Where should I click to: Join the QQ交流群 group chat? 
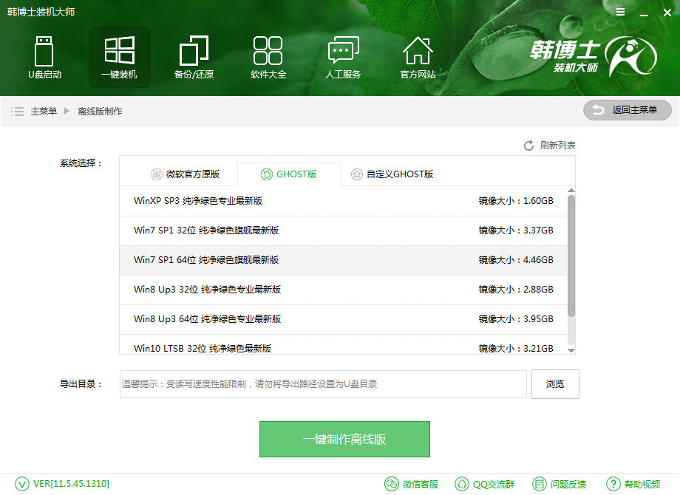(x=484, y=482)
